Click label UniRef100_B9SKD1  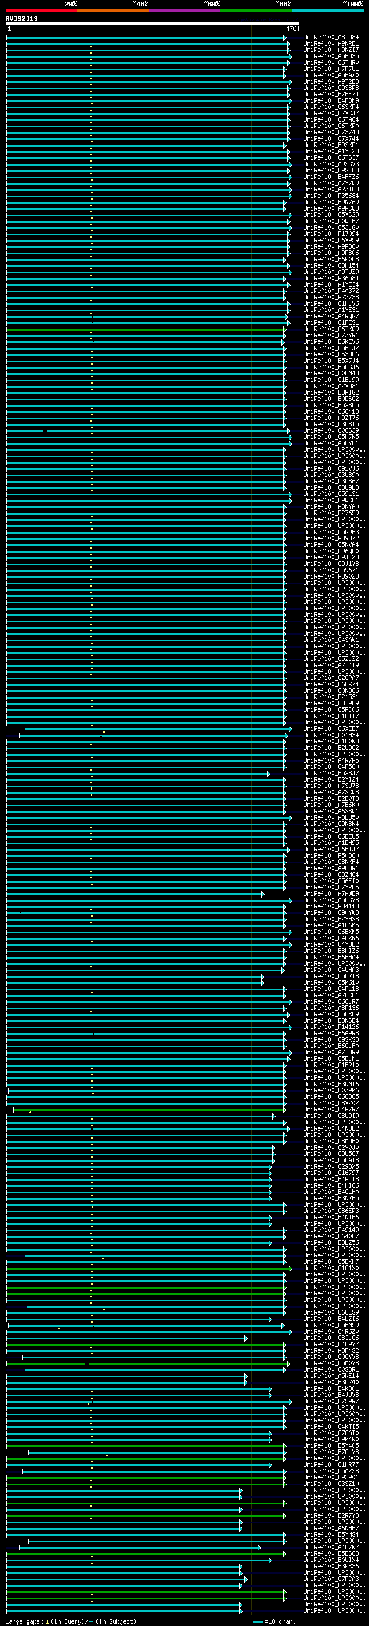[331, 145]
